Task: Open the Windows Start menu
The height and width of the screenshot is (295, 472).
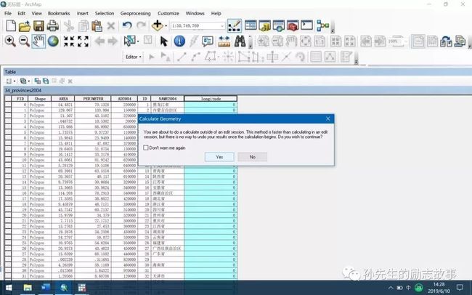Action: (x=9, y=288)
